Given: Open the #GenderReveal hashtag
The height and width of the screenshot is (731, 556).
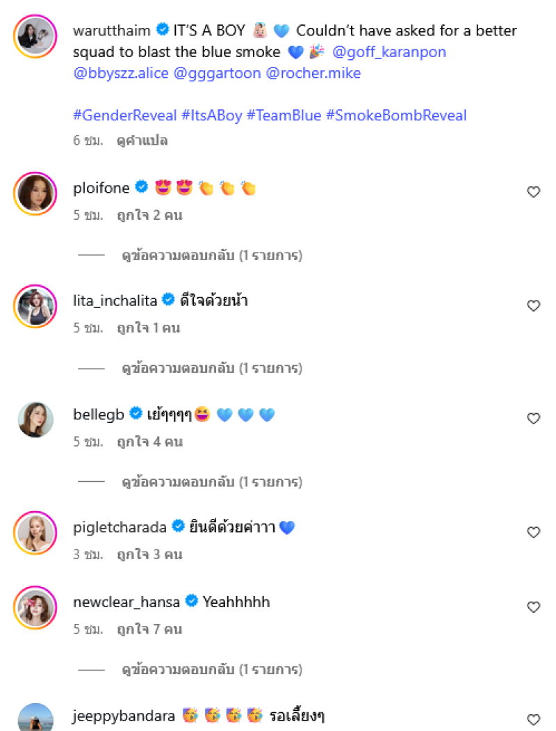Looking at the screenshot, I should point(124,115).
